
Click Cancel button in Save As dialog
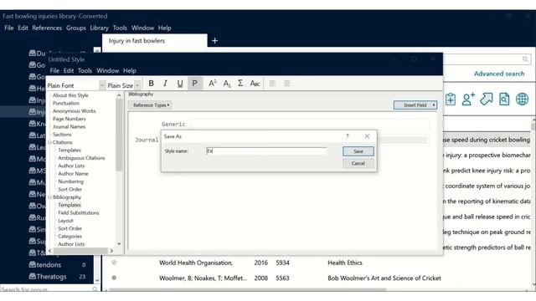tap(358, 164)
